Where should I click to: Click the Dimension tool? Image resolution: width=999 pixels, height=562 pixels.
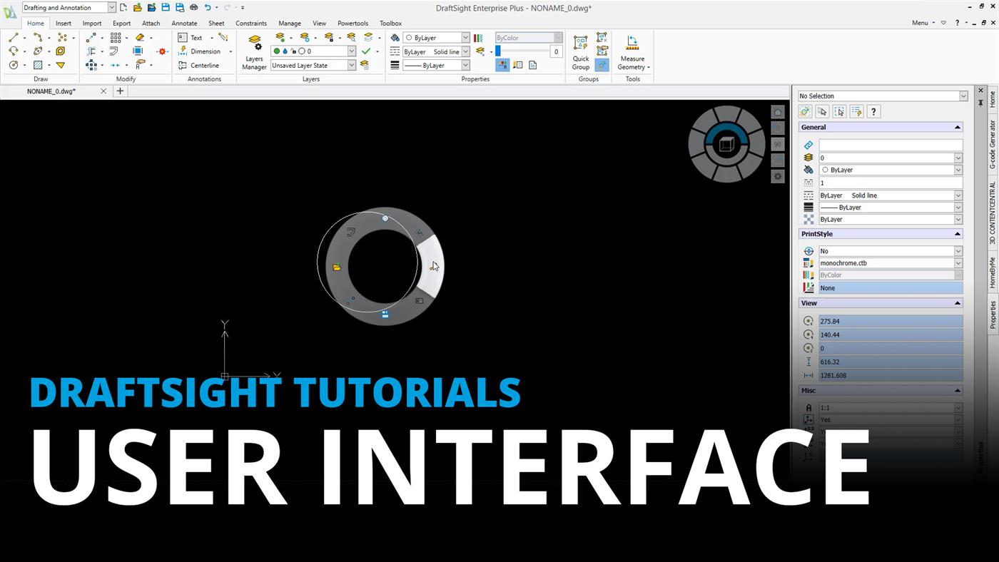pyautogui.click(x=204, y=51)
